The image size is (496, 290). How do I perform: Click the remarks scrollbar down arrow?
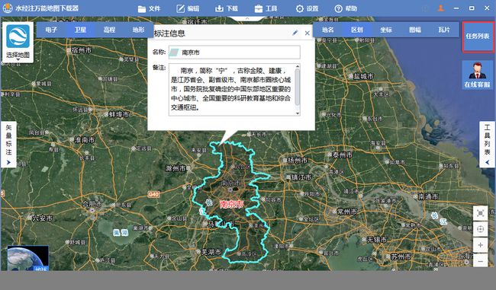click(298, 113)
